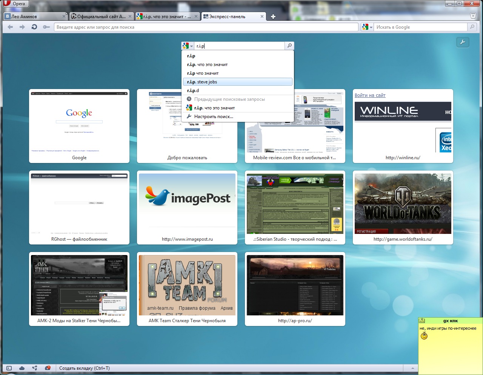Open the Opera main menu button
Screen dimensions: 483x375
tap(15, 4)
